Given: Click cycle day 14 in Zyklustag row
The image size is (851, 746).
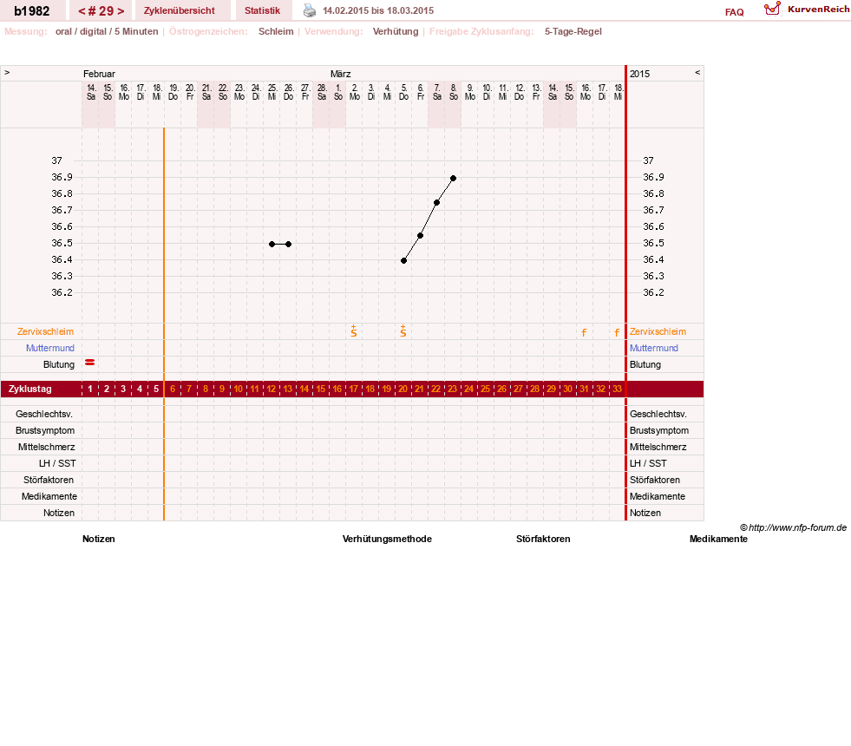Looking at the screenshot, I should (304, 389).
